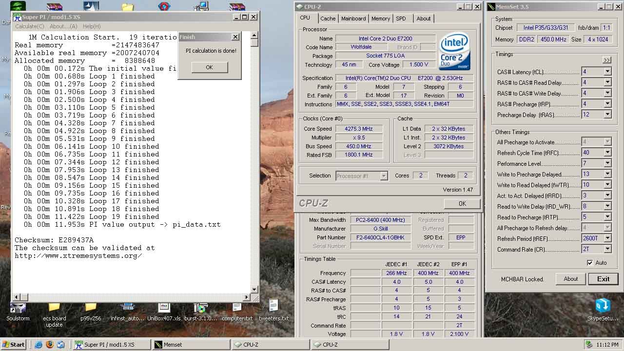This screenshot has width=624, height=351.
Task: Open the Calculate menu in Super PI
Action: pos(29,26)
